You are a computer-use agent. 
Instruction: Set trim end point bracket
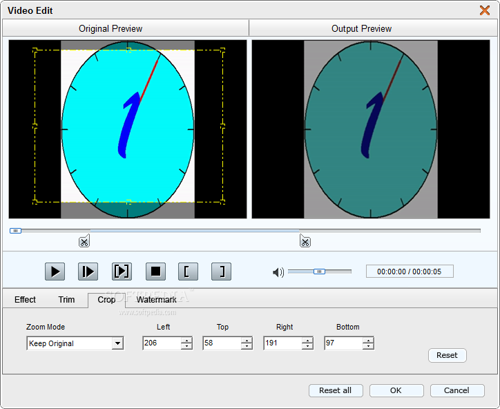point(221,272)
